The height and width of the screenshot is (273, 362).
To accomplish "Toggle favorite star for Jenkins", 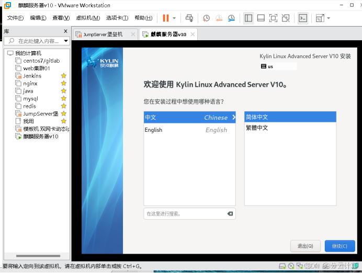I will (64, 76).
